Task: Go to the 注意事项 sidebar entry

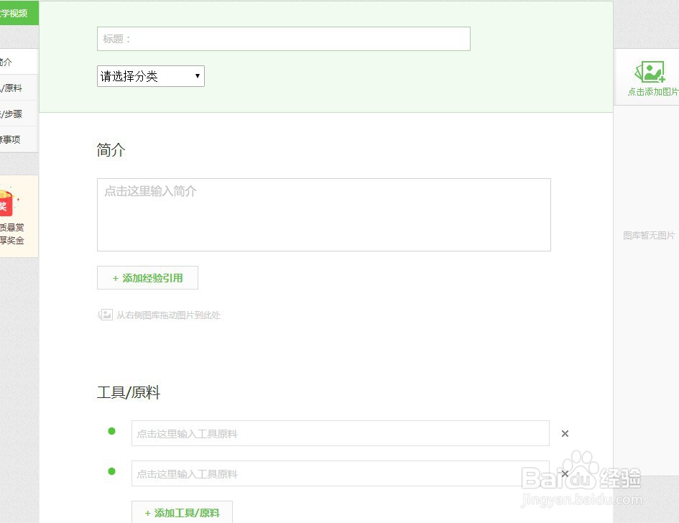Action: coord(11,139)
